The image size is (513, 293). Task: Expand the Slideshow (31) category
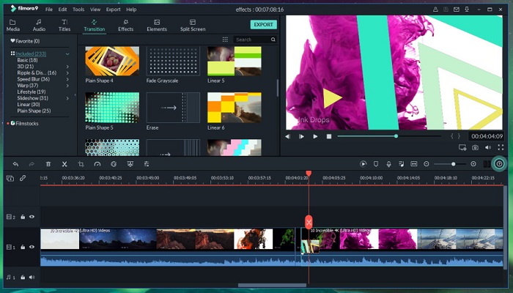[x=67, y=98]
